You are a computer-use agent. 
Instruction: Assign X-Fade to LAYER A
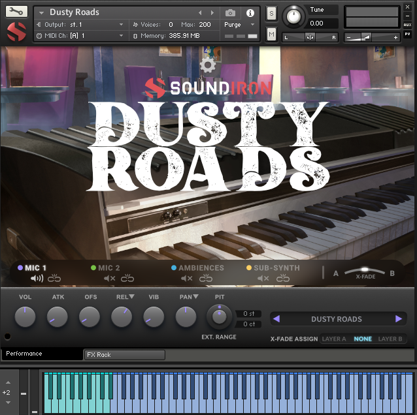pos(334,339)
